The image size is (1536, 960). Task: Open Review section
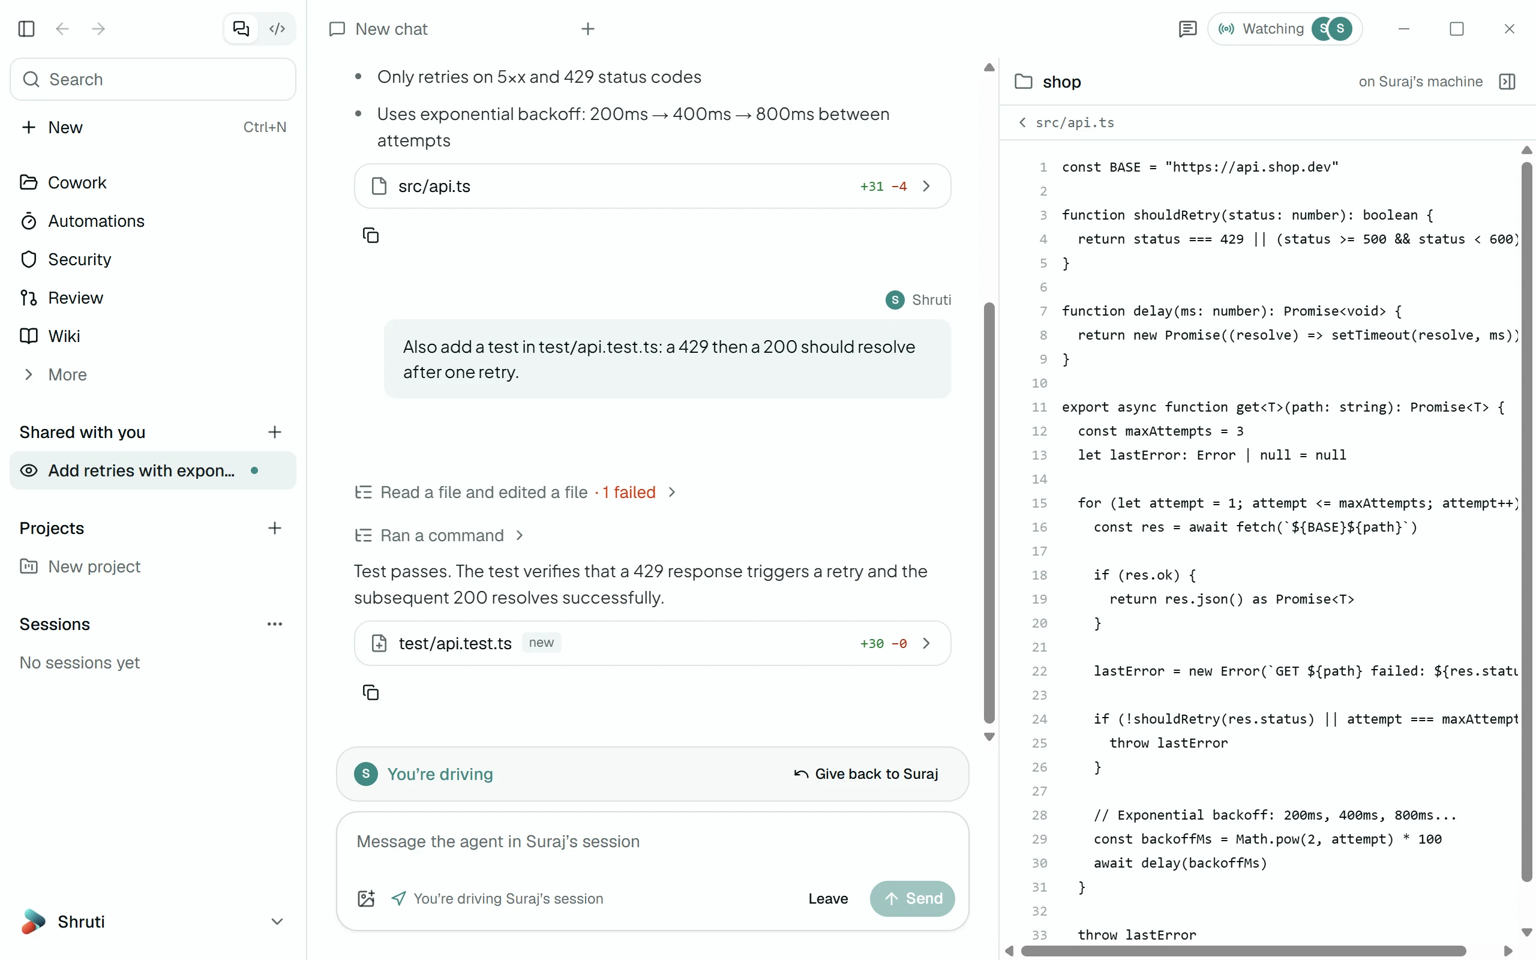coord(153,298)
